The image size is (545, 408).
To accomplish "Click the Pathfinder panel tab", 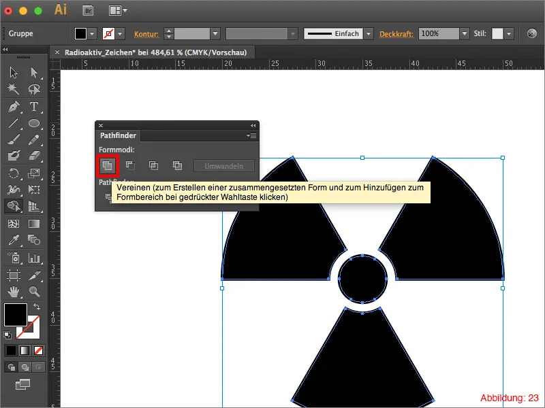I will point(118,135).
